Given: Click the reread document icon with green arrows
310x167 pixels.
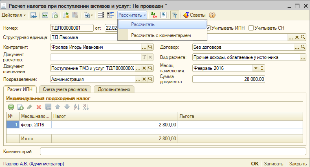Looking at the screenshot, I should pyautogui.click(x=45, y=15).
